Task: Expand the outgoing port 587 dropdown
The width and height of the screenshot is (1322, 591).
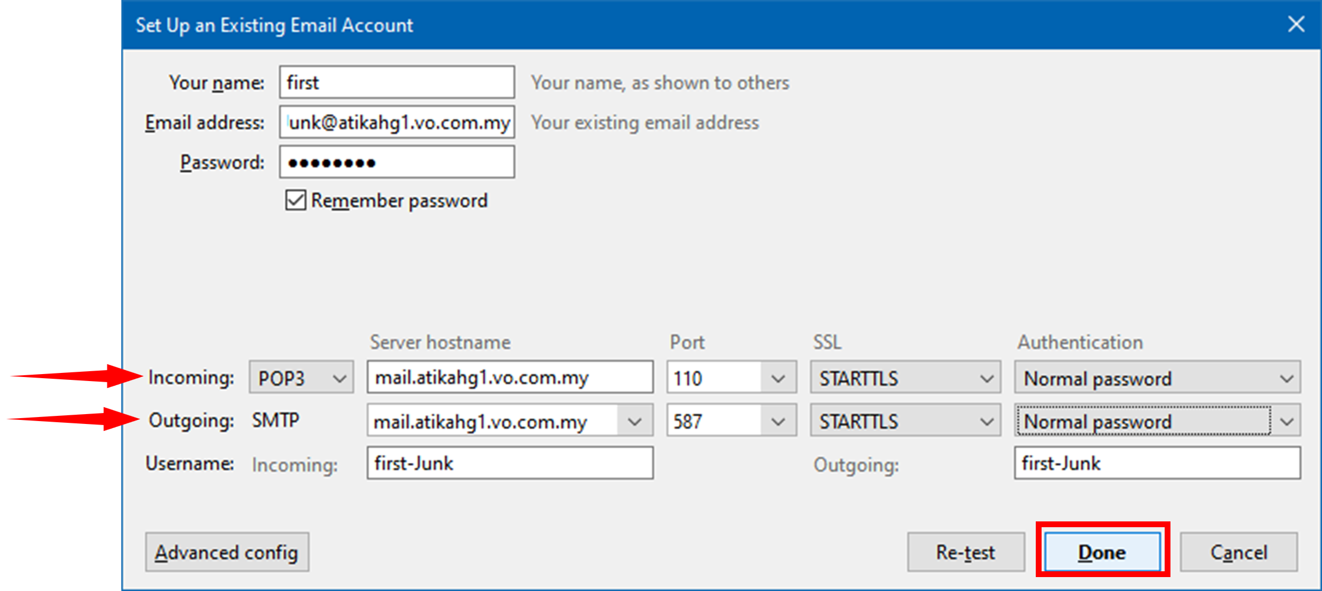Action: pyautogui.click(x=777, y=420)
